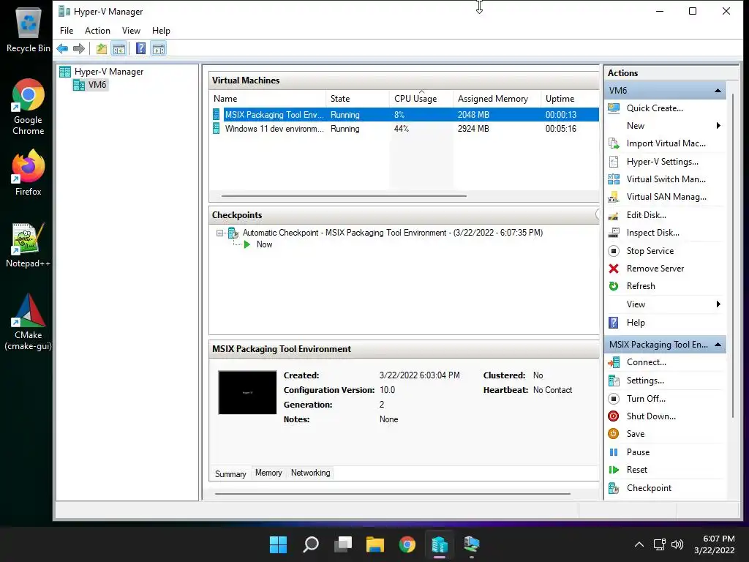
Task: Open File Explorer from the taskbar
Action: (x=375, y=544)
